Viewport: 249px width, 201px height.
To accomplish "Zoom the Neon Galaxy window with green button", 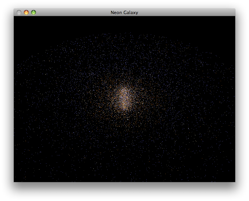I will 34,12.
